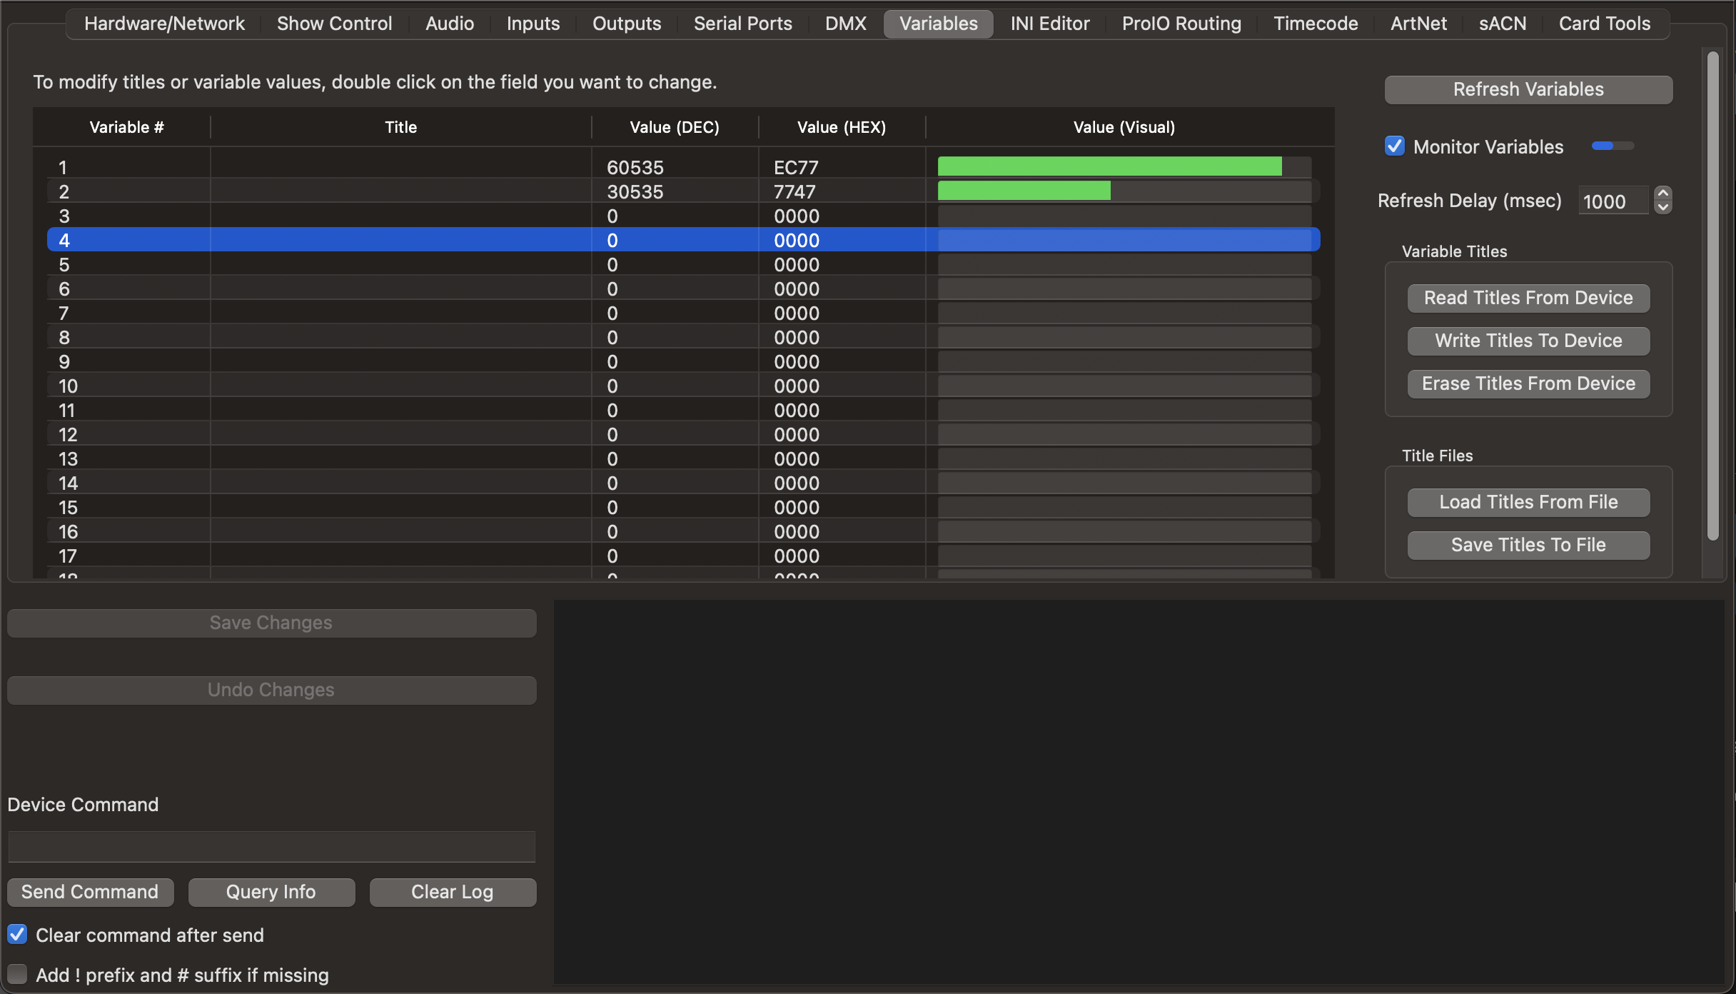The image size is (1736, 994).
Task: Click the green visual bar of variable 1
Action: point(1110,166)
